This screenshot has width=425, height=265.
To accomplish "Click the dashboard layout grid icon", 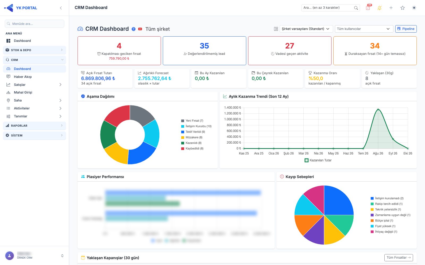I will 276,29.
